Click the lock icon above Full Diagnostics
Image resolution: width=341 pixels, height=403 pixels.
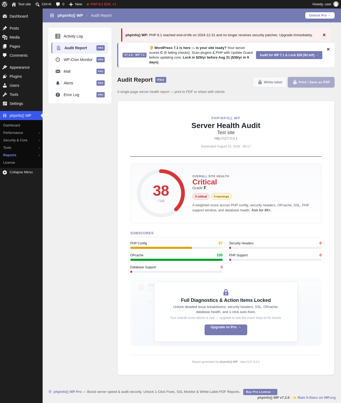point(226,292)
